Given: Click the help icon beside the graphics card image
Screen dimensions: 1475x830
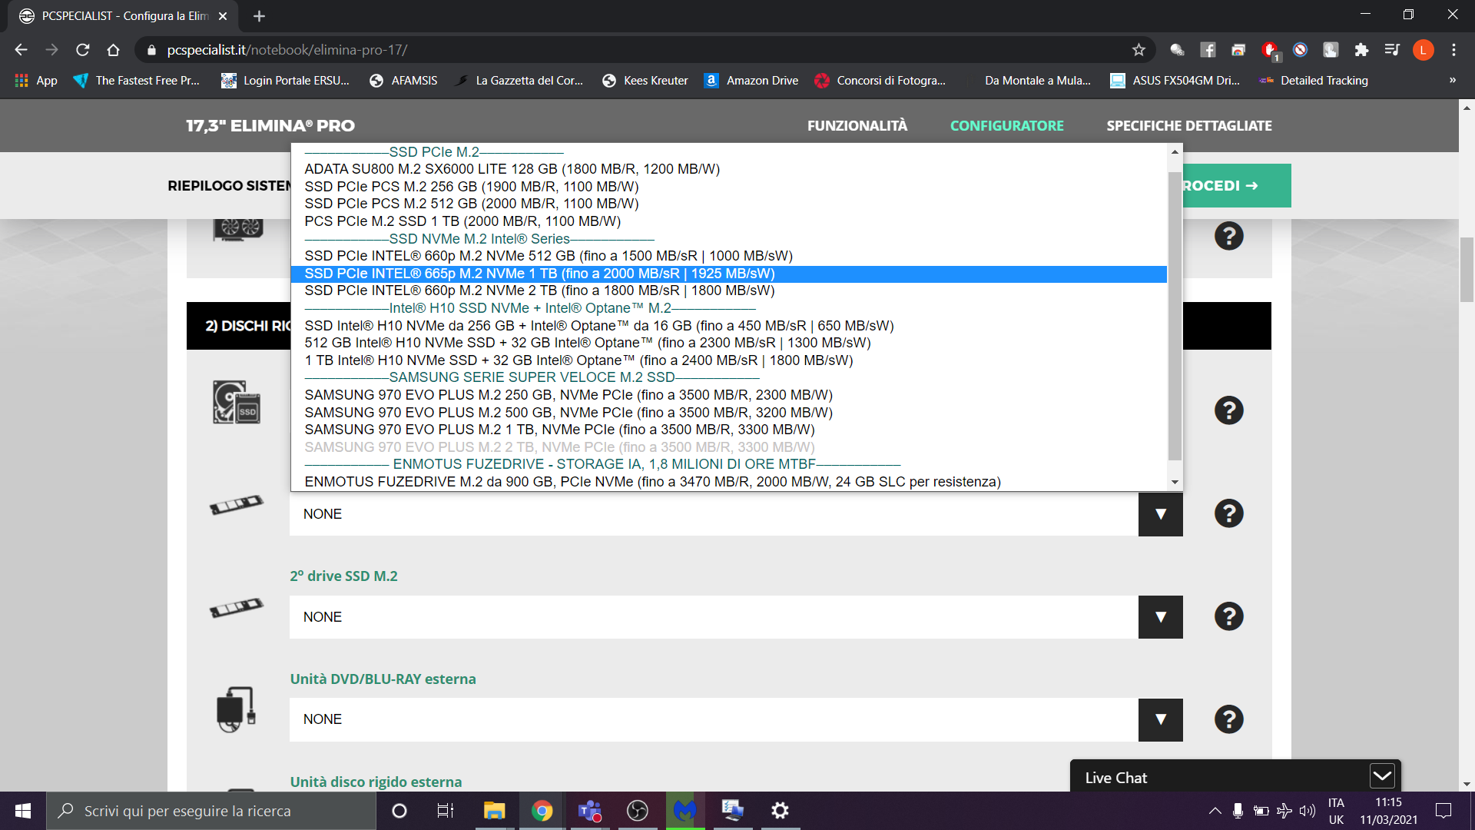Looking at the screenshot, I should click(1228, 236).
